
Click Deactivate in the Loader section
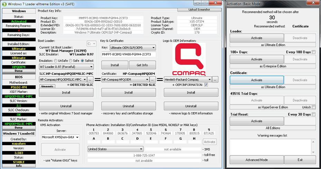300,38
